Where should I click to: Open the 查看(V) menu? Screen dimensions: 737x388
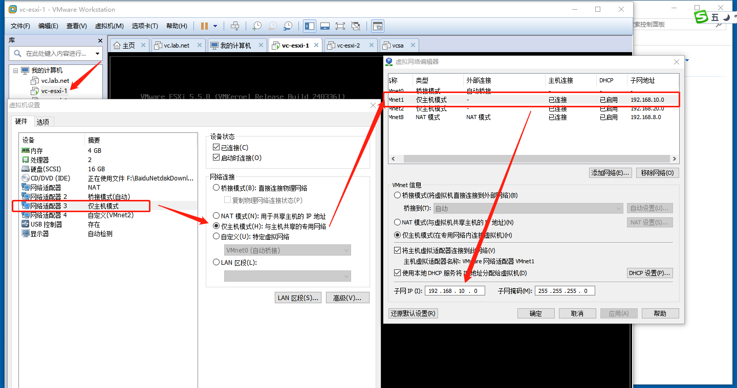(77, 26)
